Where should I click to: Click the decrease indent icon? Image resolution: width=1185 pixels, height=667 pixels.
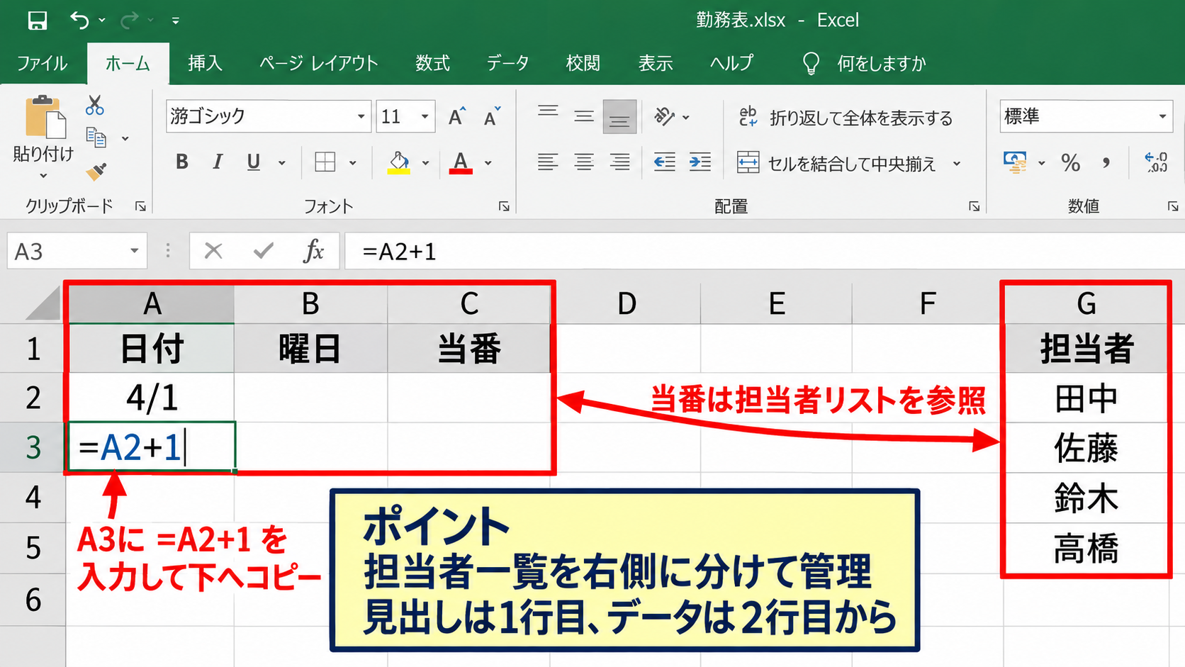click(x=664, y=162)
